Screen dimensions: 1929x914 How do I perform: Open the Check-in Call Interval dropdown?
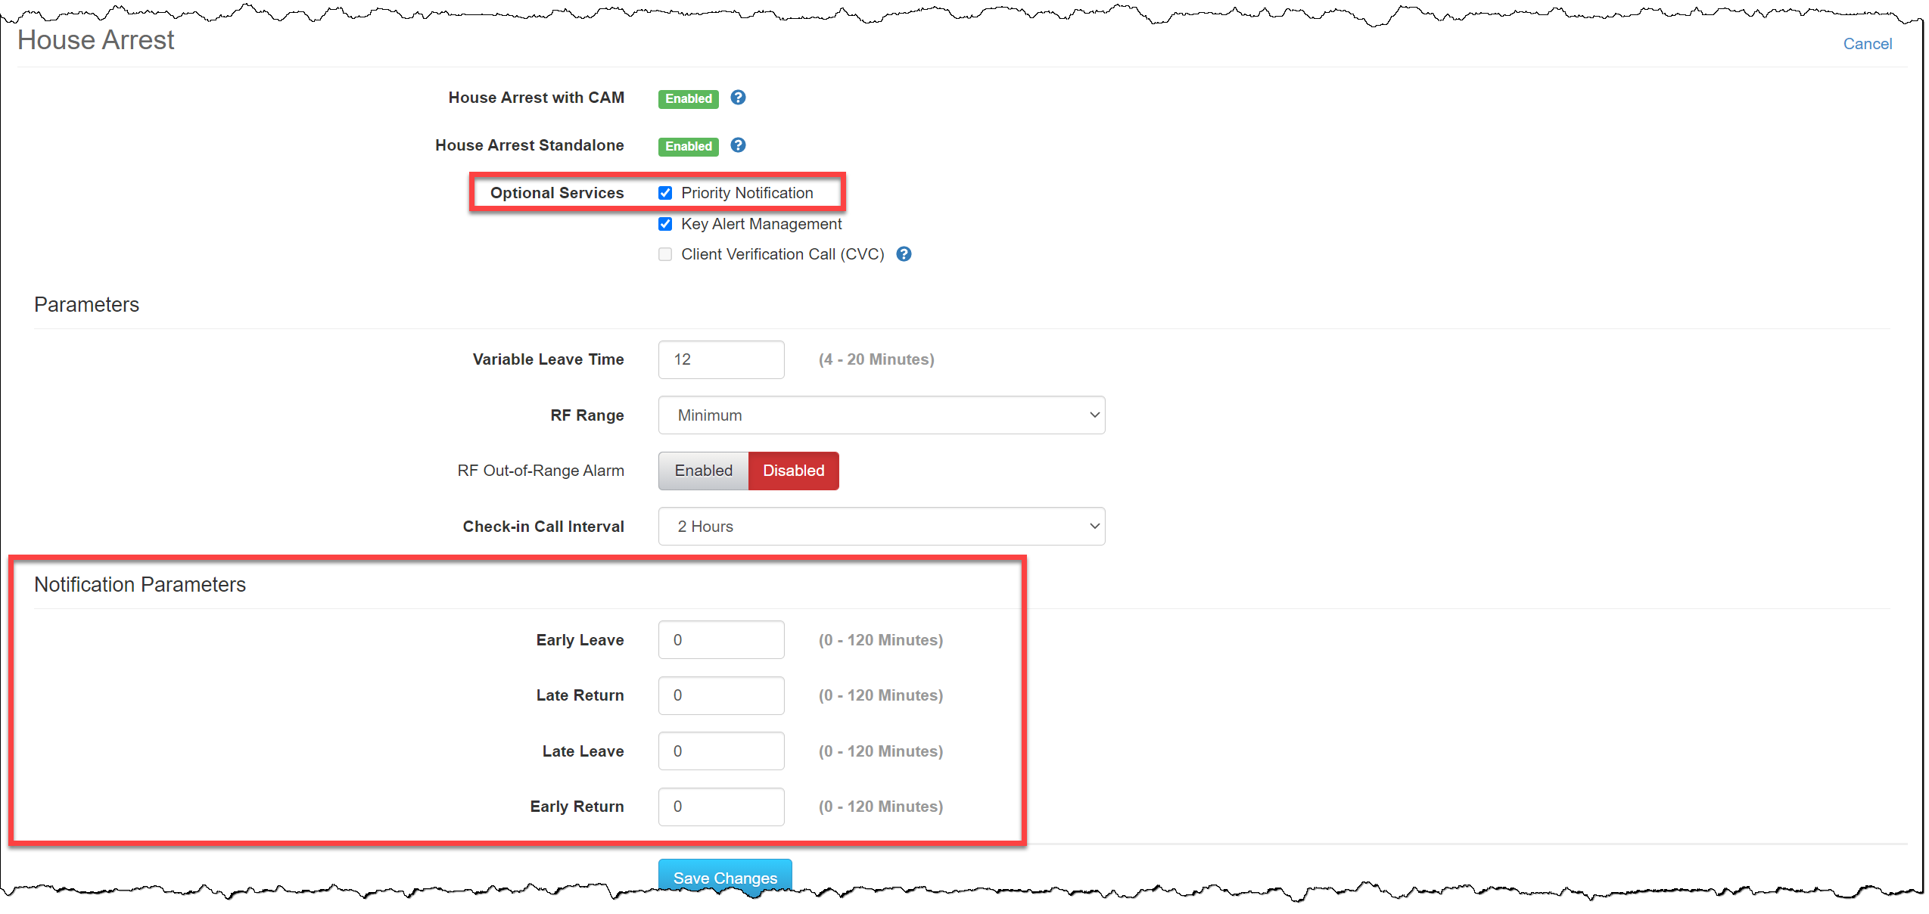click(880, 526)
